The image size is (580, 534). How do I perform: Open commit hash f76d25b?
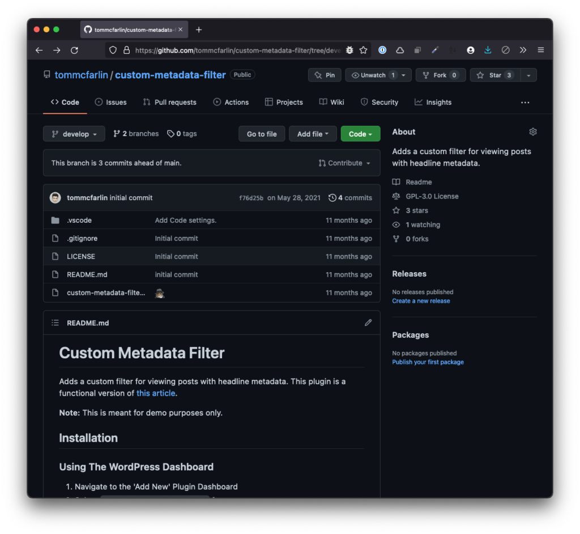[x=251, y=198]
